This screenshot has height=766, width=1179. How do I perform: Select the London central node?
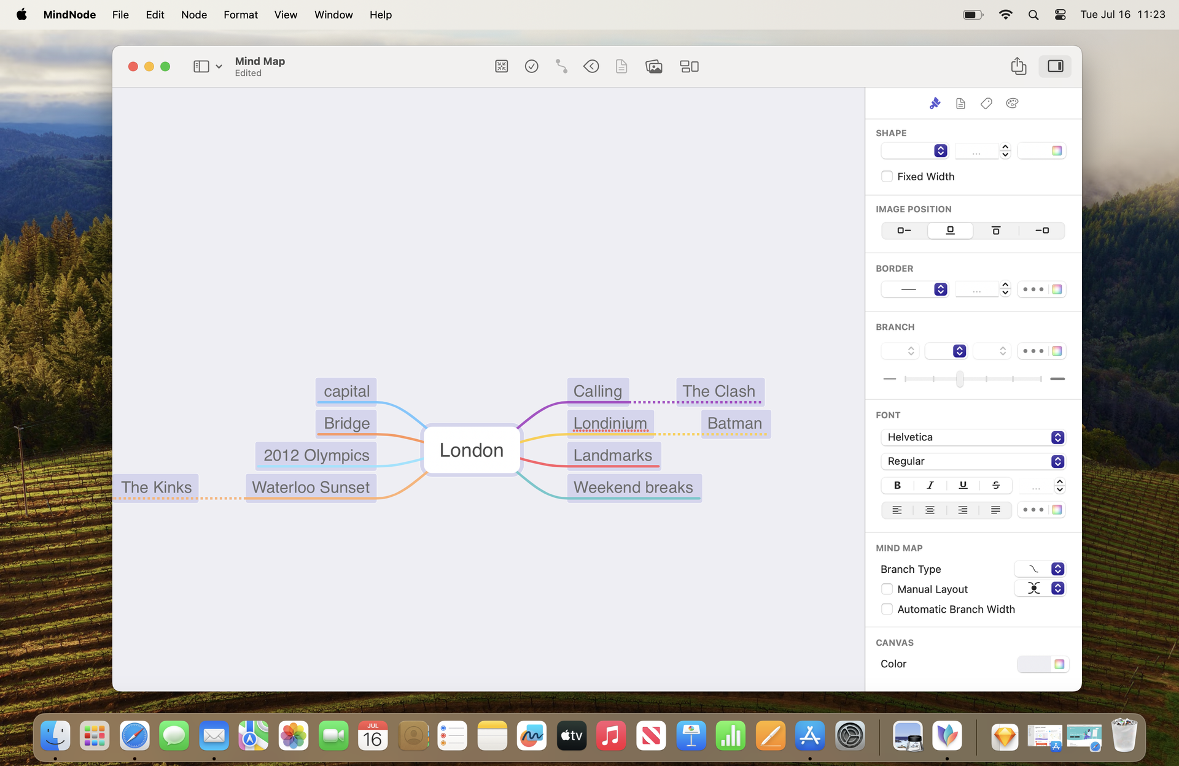click(471, 450)
